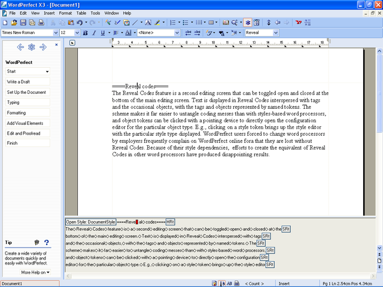Click the autoscroll double-arrow icon
The image size is (383, 287).
[x=269, y=23]
